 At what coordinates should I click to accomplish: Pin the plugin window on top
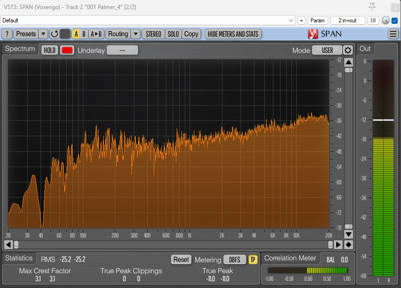(372, 7)
